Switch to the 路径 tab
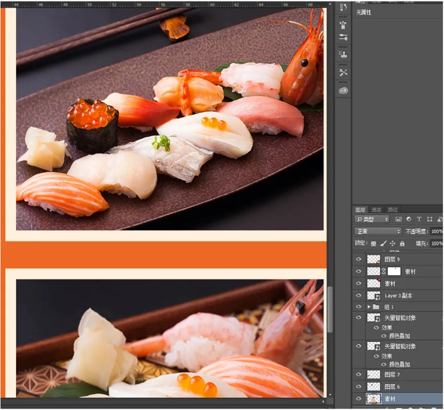 coord(393,210)
